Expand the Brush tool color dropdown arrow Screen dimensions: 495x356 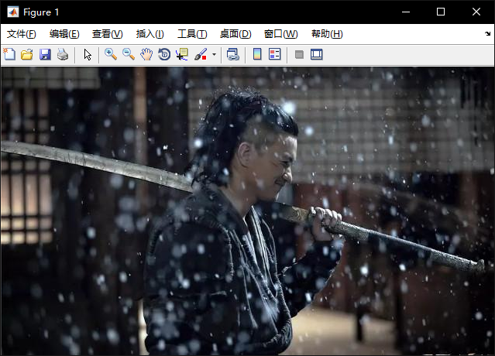pyautogui.click(x=214, y=55)
